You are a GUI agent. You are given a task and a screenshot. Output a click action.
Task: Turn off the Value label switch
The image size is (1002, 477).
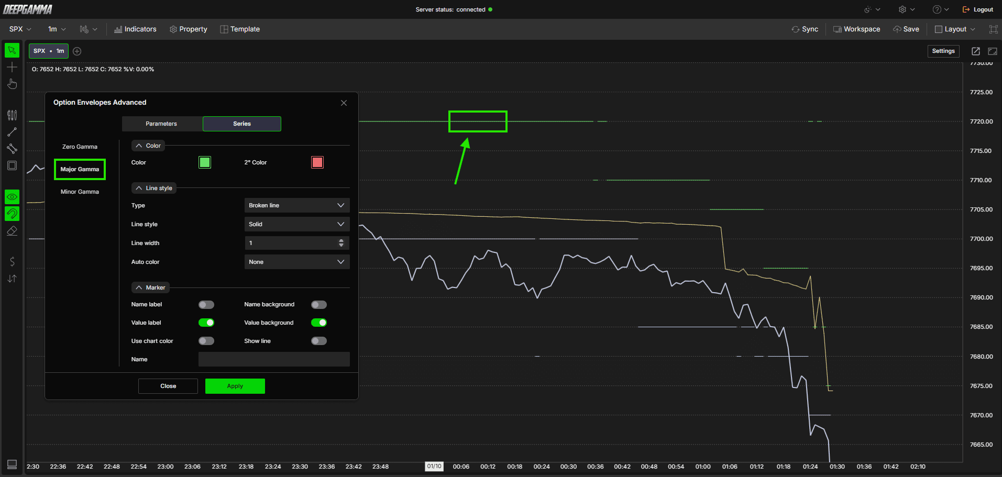[206, 323]
